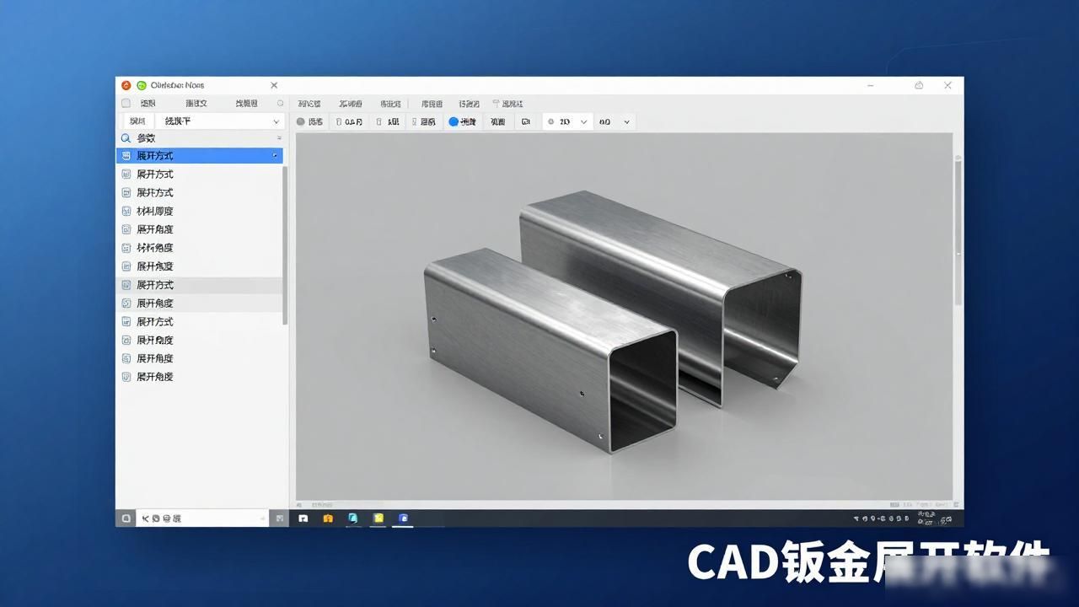Image resolution: width=1079 pixels, height=607 pixels.
Task: Tick the checkbox atop the left panel
Action: [x=126, y=103]
